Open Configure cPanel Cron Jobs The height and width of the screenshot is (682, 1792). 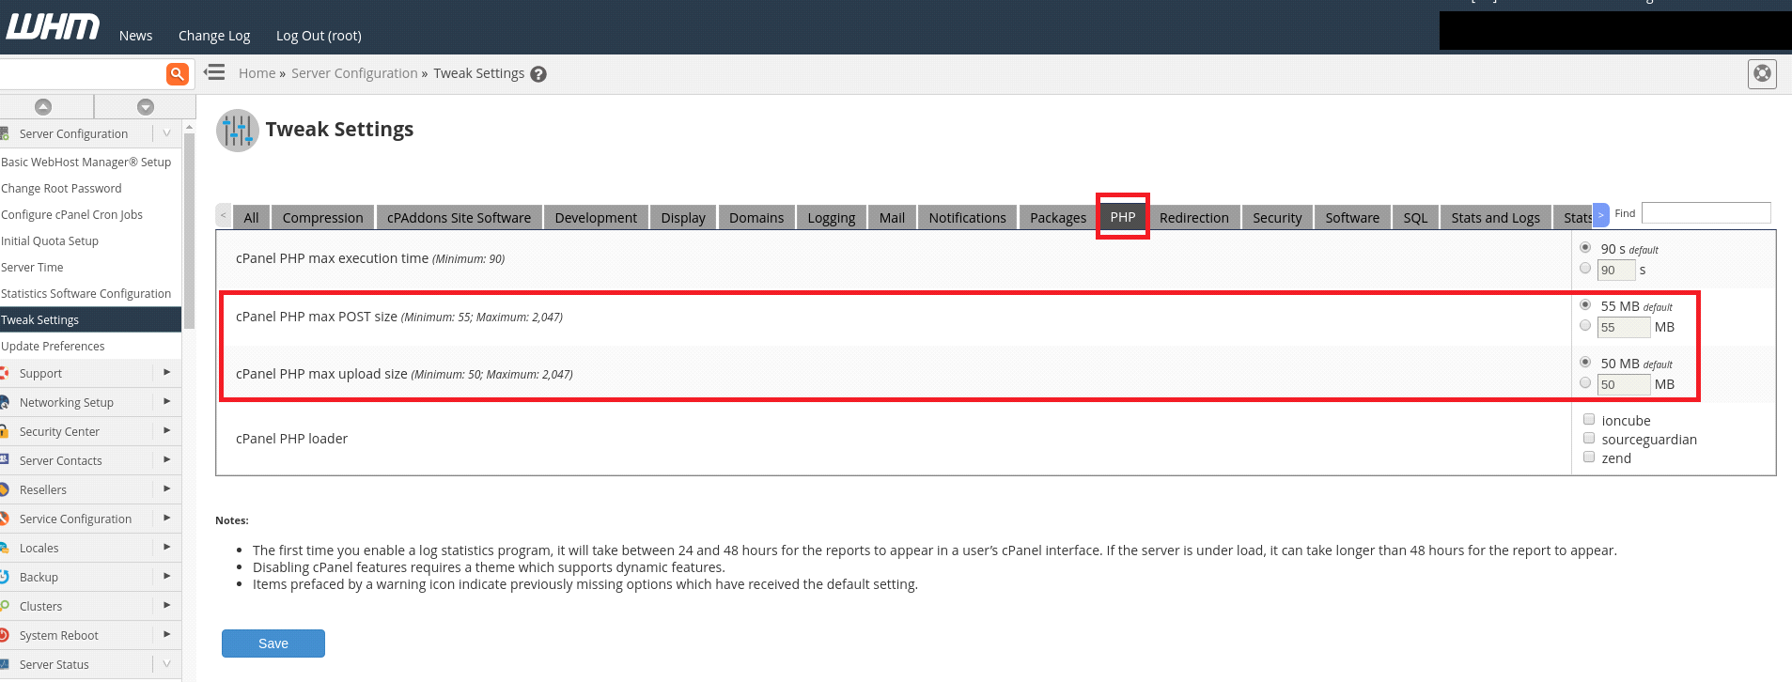tap(71, 214)
